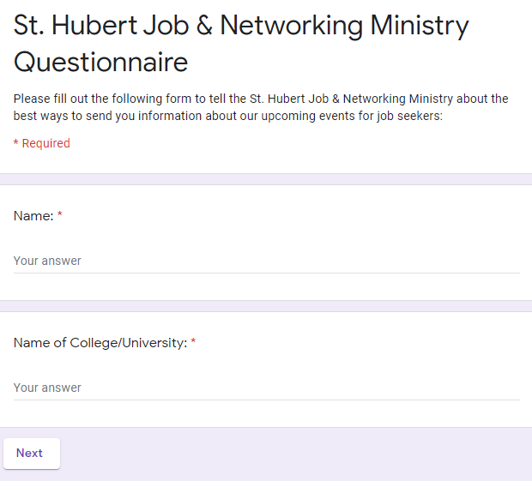
Task: Click the red asterisk beside "Name:"
Action: coord(60,216)
